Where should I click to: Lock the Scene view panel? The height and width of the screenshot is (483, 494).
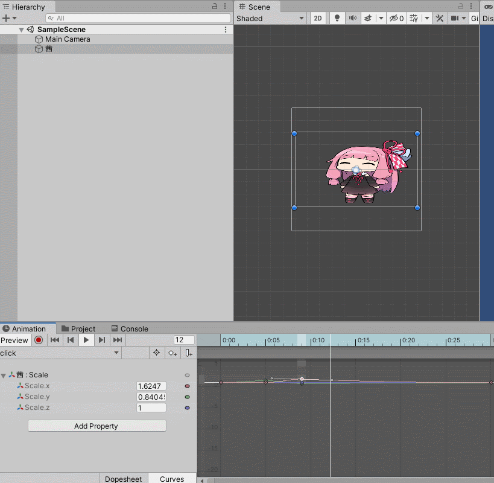(x=461, y=6)
